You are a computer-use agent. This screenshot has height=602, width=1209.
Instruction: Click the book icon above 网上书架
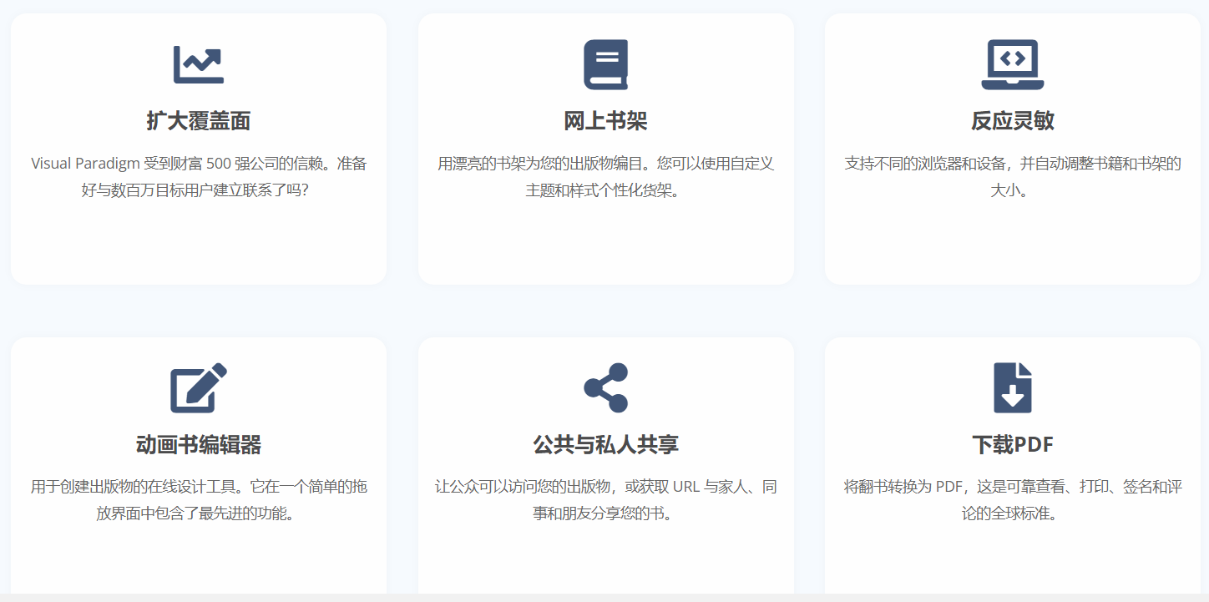(x=605, y=64)
